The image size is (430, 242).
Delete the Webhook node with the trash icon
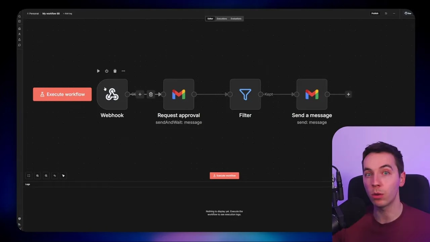coord(115,71)
